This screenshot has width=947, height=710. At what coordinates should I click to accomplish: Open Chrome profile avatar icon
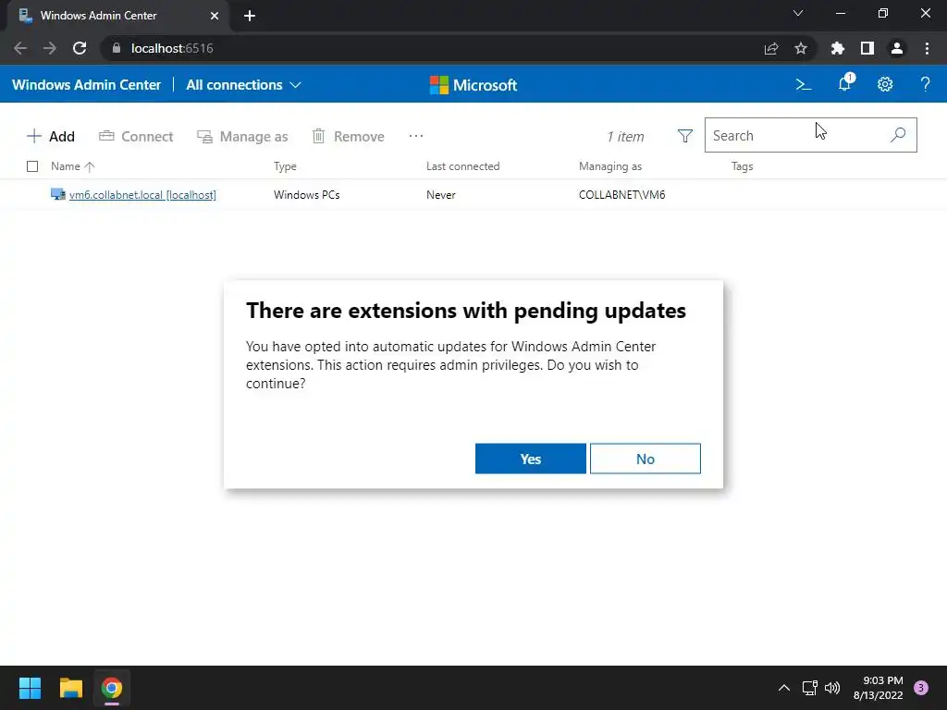(x=897, y=48)
